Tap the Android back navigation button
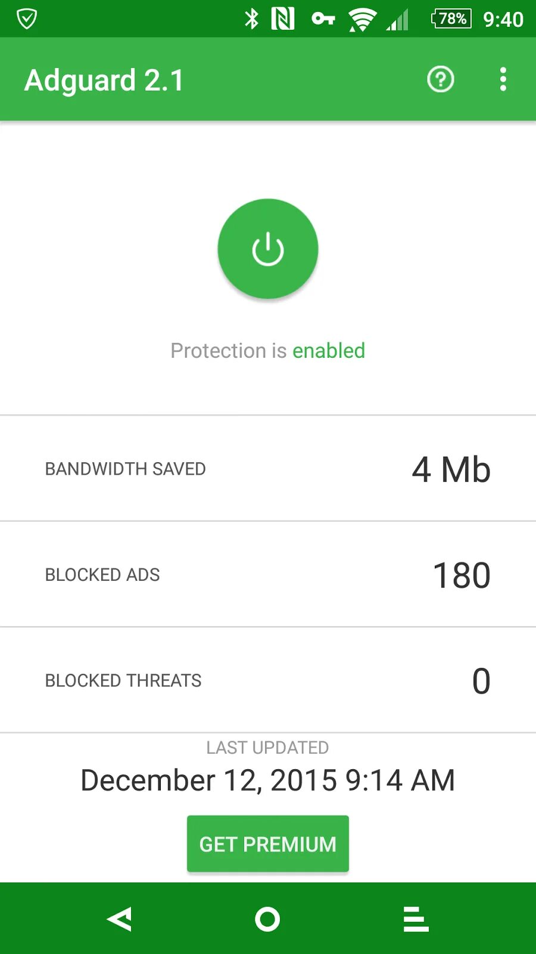This screenshot has height=954, width=536. pos(120,919)
